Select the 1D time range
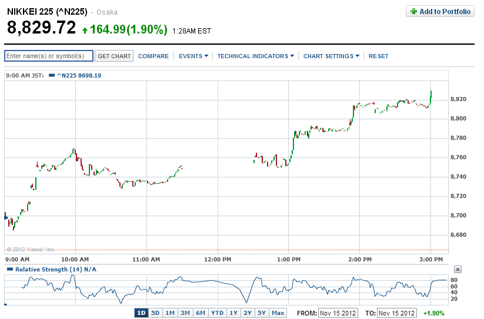This screenshot has height=319, width=484. tap(141, 313)
